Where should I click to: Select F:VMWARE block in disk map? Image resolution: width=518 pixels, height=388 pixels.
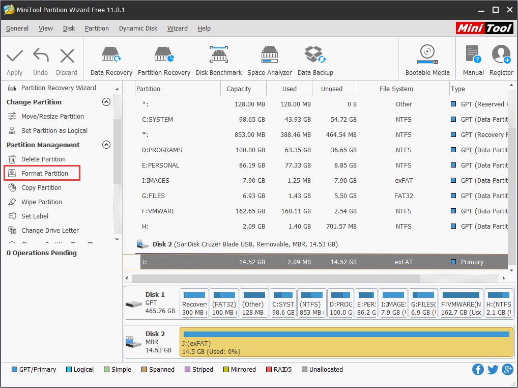(x=461, y=304)
